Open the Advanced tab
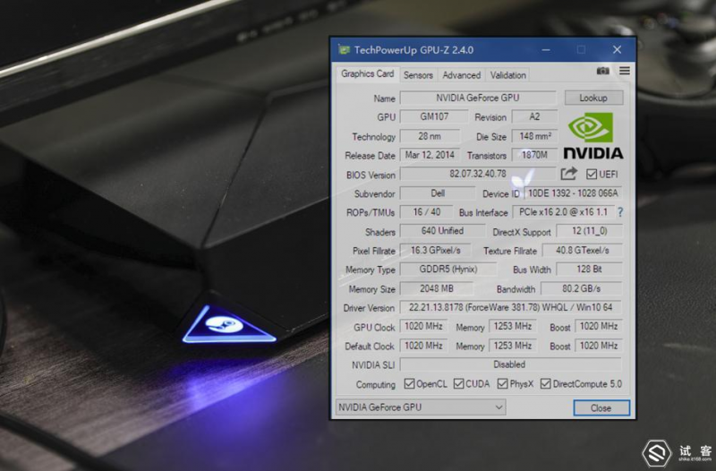The height and width of the screenshot is (471, 716). [x=461, y=75]
